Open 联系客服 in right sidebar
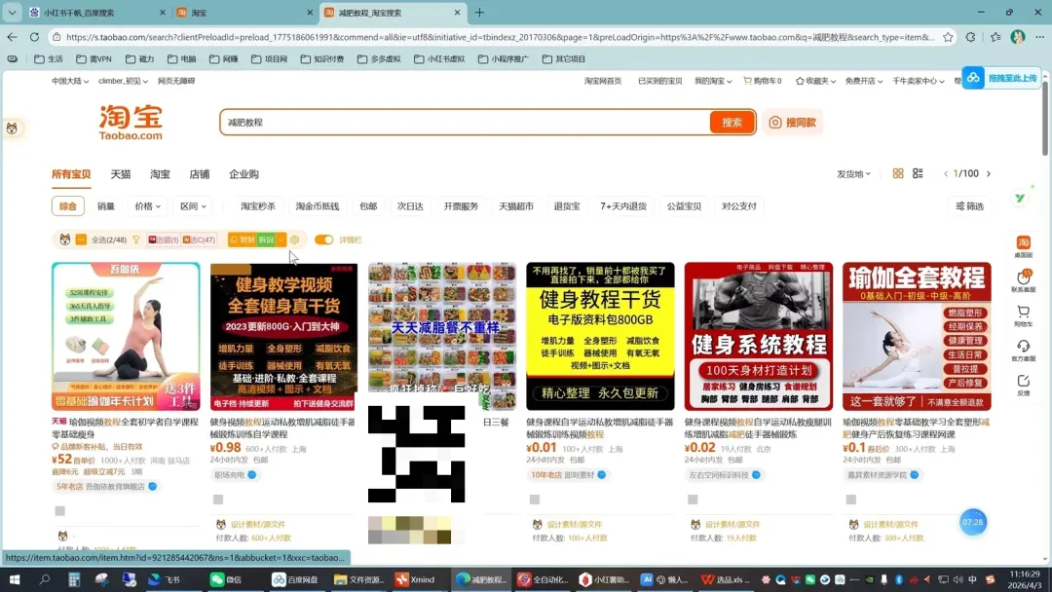 click(x=1023, y=281)
